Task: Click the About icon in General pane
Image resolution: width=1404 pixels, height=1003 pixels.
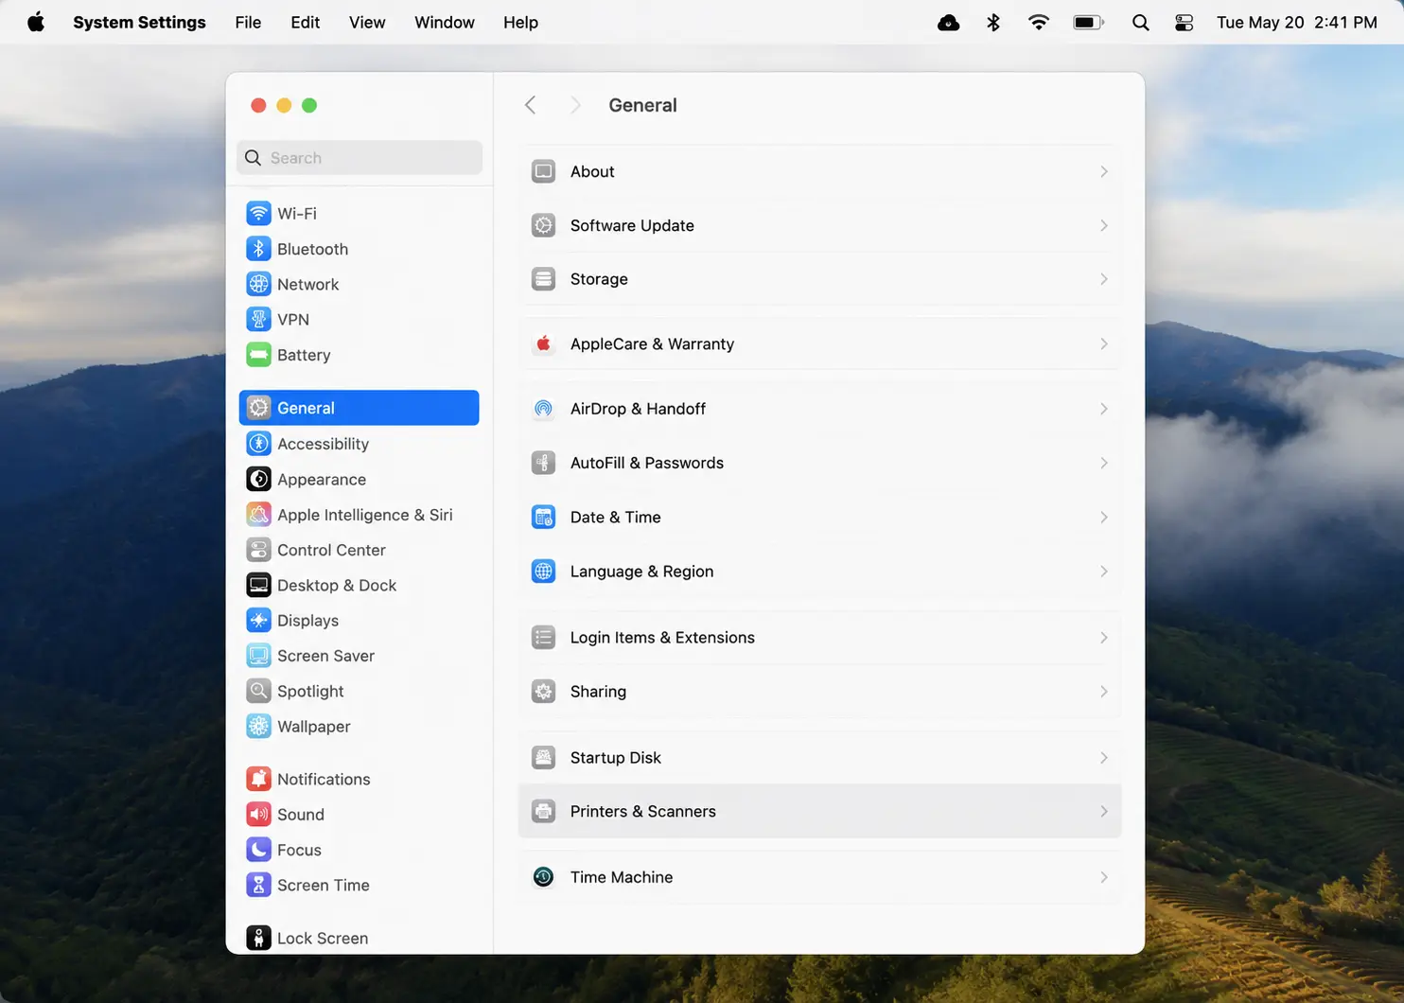Action: point(543,171)
